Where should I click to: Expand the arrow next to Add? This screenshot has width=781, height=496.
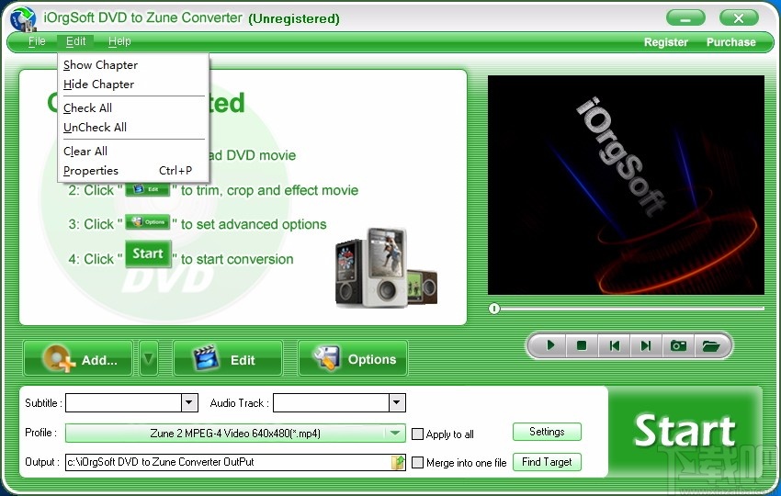pyautogui.click(x=149, y=358)
